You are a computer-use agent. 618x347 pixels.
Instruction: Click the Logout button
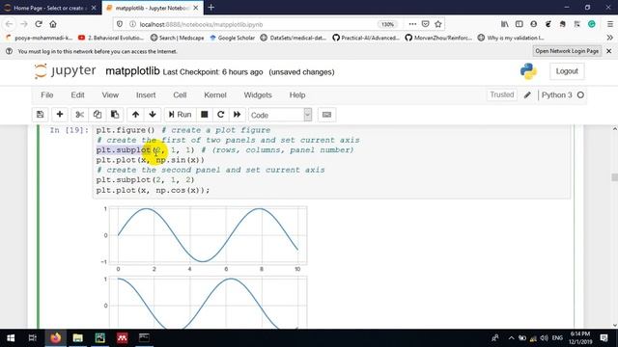click(x=567, y=71)
